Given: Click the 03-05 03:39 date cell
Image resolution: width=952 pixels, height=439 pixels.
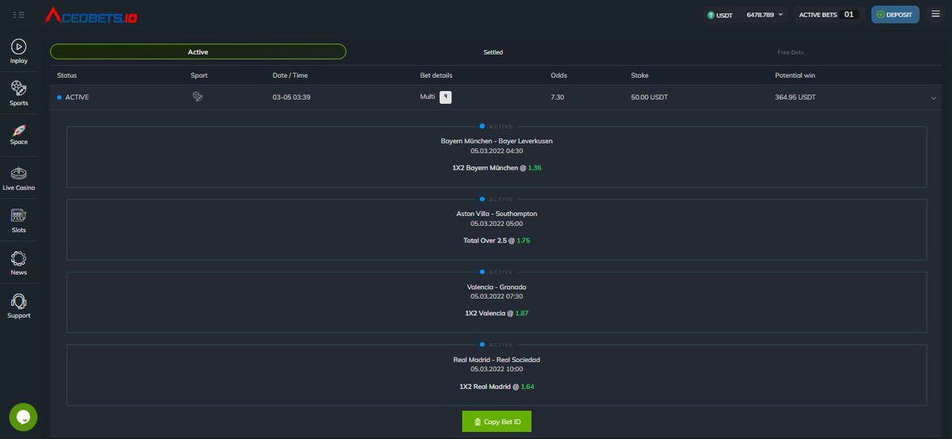Looking at the screenshot, I should click(291, 97).
